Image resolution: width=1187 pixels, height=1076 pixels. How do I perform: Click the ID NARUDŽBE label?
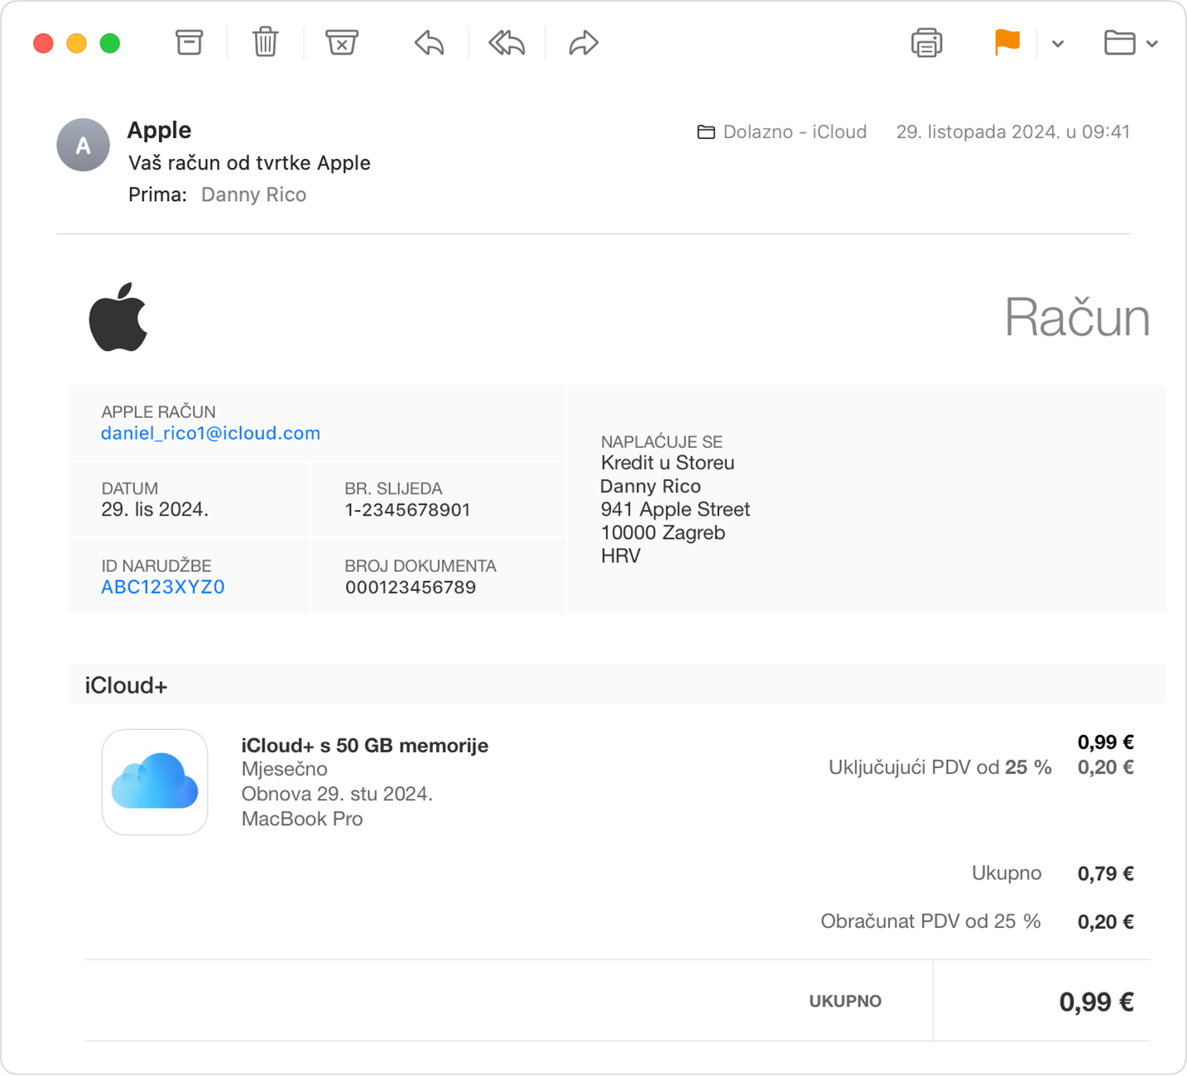[x=156, y=565]
